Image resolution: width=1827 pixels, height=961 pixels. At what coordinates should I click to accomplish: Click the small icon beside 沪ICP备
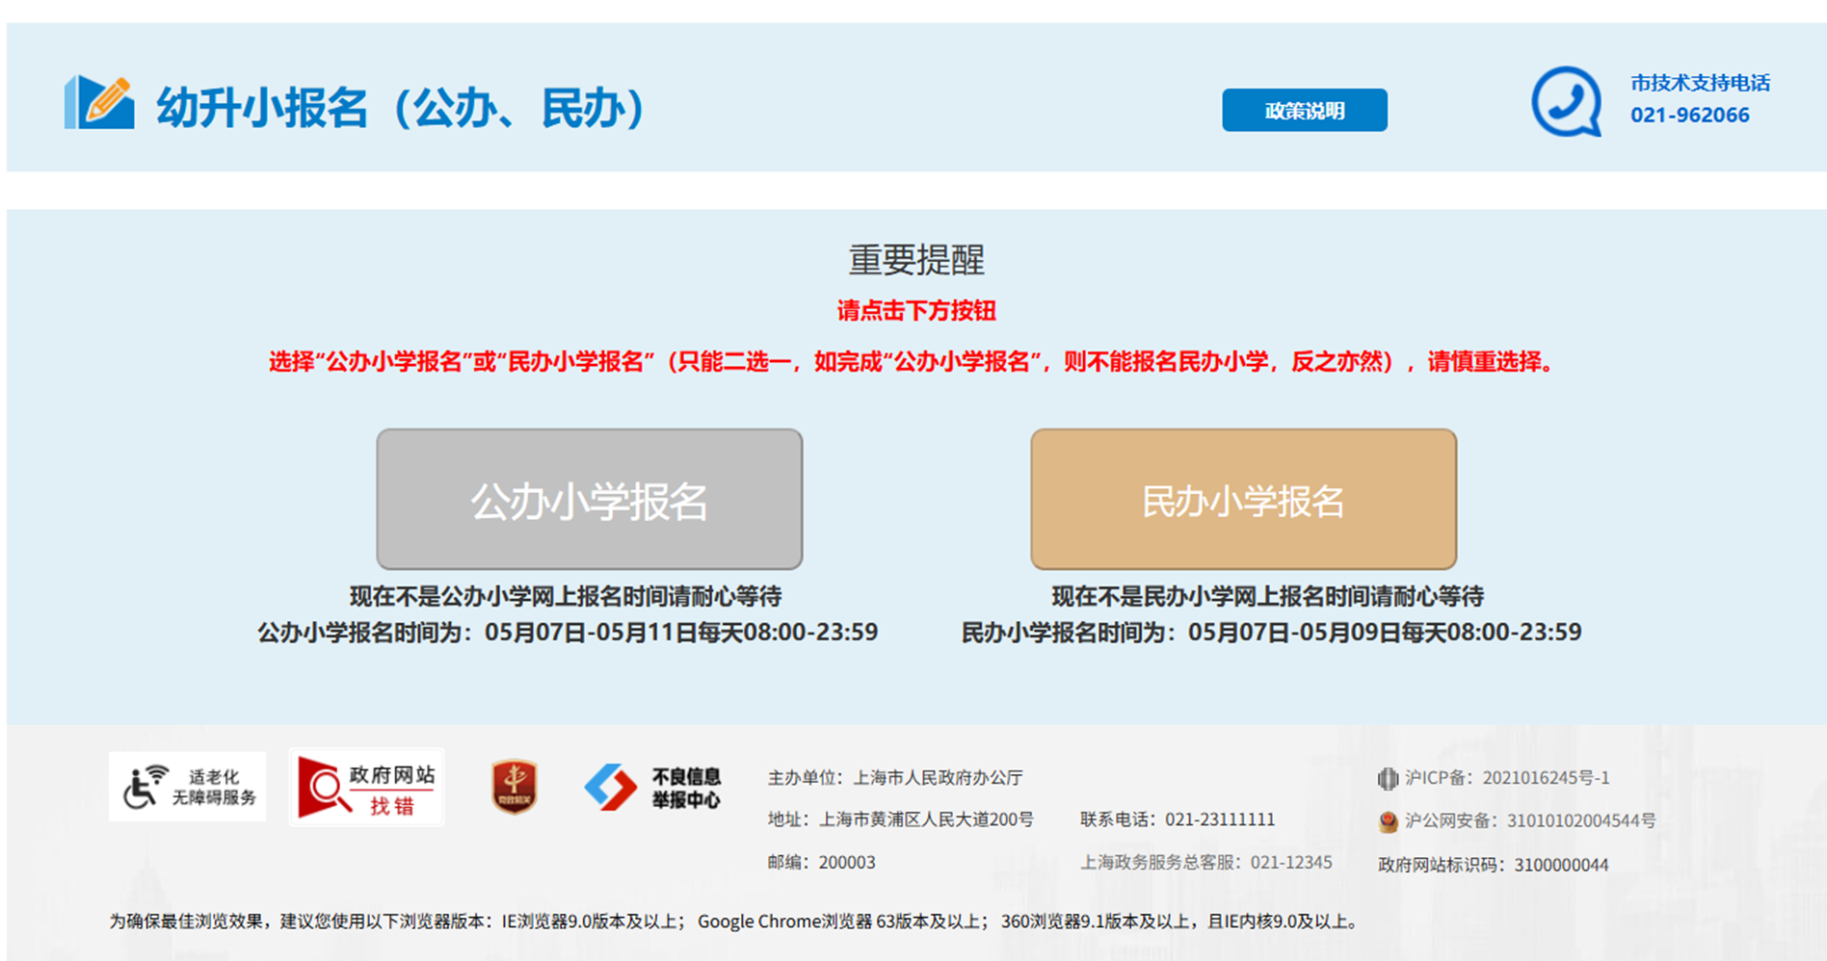click(x=1388, y=778)
